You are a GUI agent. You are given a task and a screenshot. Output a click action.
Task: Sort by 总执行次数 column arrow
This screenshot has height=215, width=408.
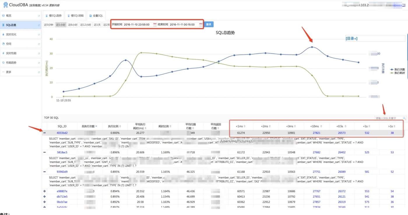[x=96, y=126]
